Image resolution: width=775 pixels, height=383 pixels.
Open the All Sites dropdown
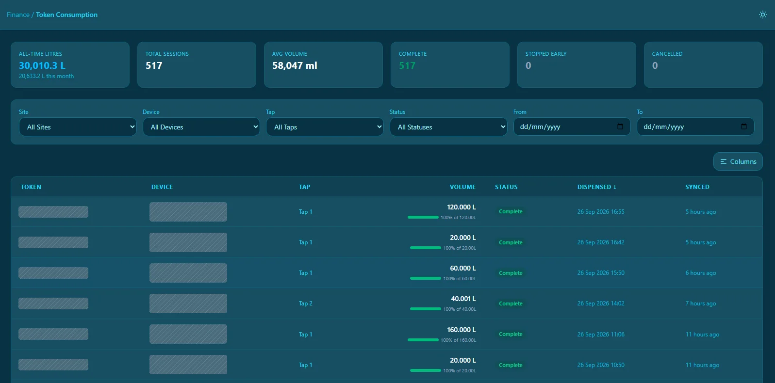click(78, 127)
